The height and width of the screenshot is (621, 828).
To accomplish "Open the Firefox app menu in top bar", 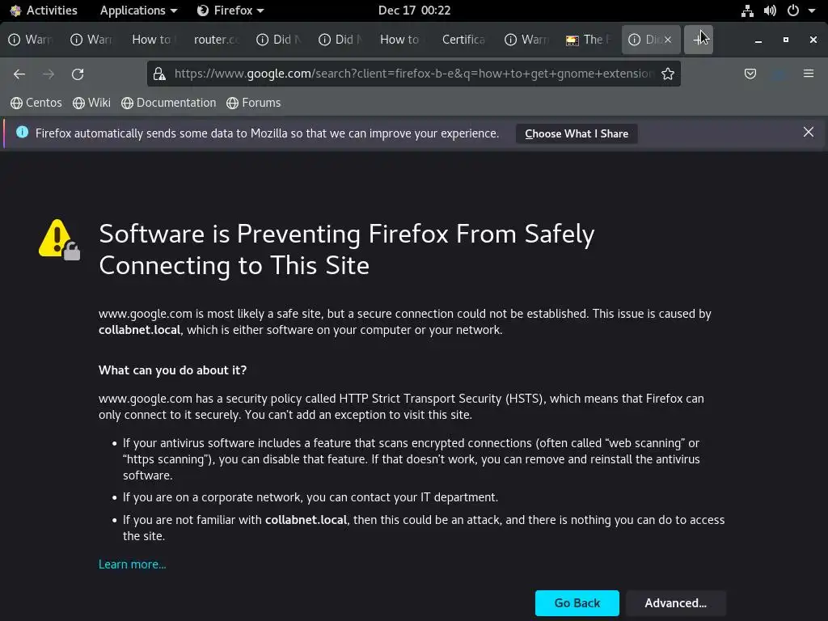I will point(230,11).
